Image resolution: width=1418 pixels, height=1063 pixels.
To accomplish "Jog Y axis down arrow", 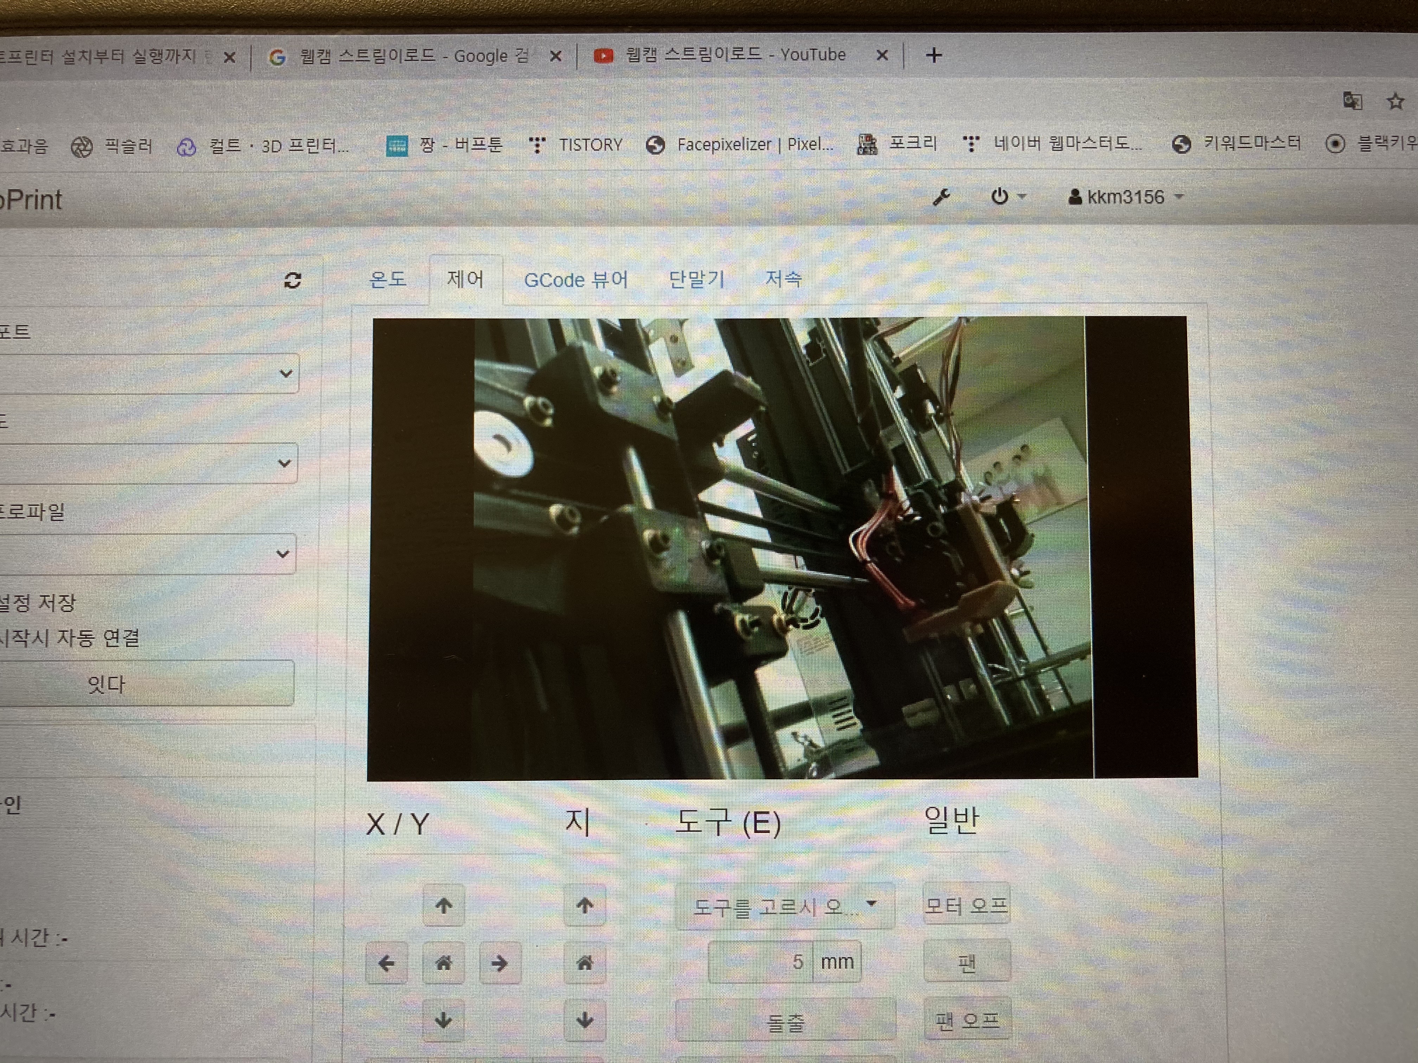I will [443, 1019].
